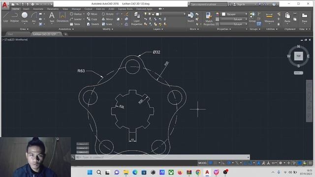Toggle Object Snap in status bar

coord(251,163)
